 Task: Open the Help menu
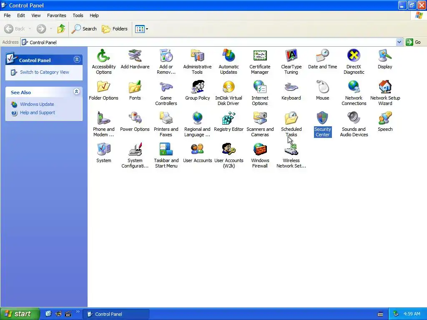[x=94, y=15]
